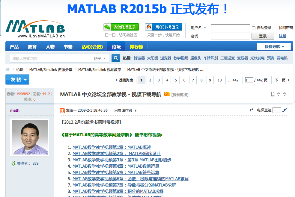The height and width of the screenshot is (197, 295).
Task: Click the 返回列表 button
Action: coord(124,80)
